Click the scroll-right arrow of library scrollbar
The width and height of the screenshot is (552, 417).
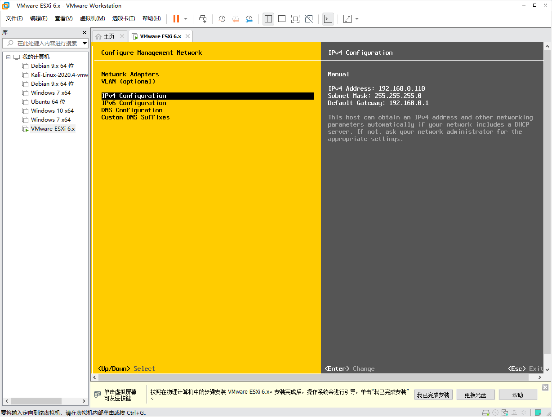[x=84, y=401]
